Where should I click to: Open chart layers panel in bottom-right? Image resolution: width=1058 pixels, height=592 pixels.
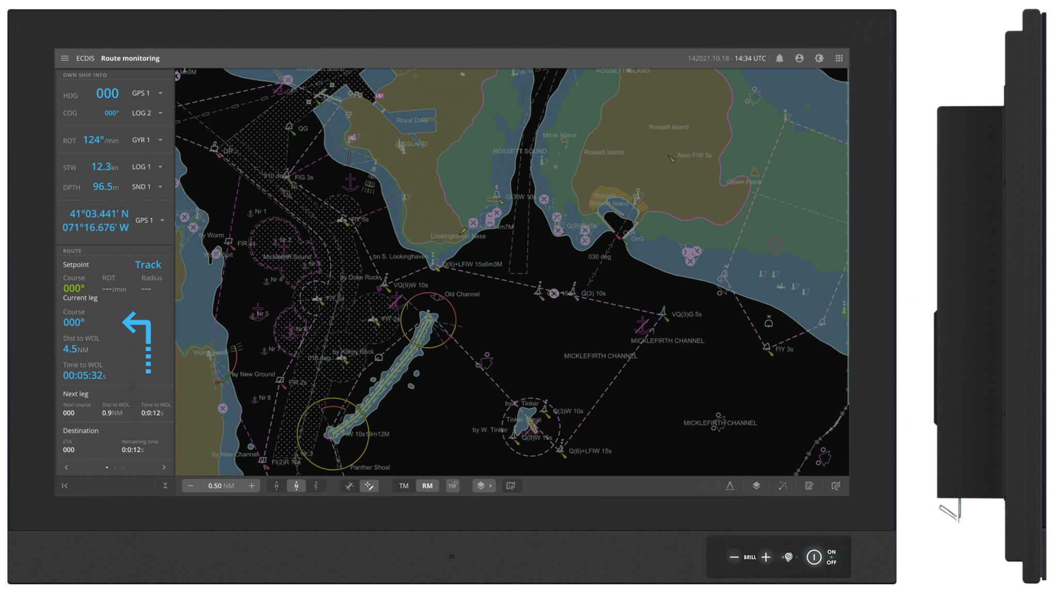(x=756, y=486)
